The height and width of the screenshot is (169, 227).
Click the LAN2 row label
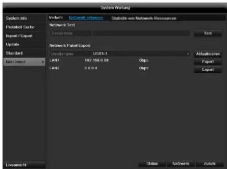pyautogui.click(x=54, y=68)
